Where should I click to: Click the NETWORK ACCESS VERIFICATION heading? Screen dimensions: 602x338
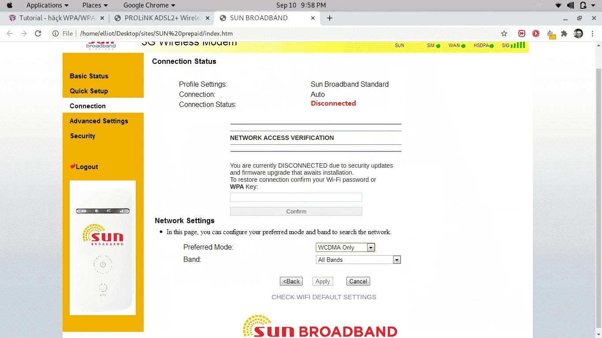coord(282,138)
